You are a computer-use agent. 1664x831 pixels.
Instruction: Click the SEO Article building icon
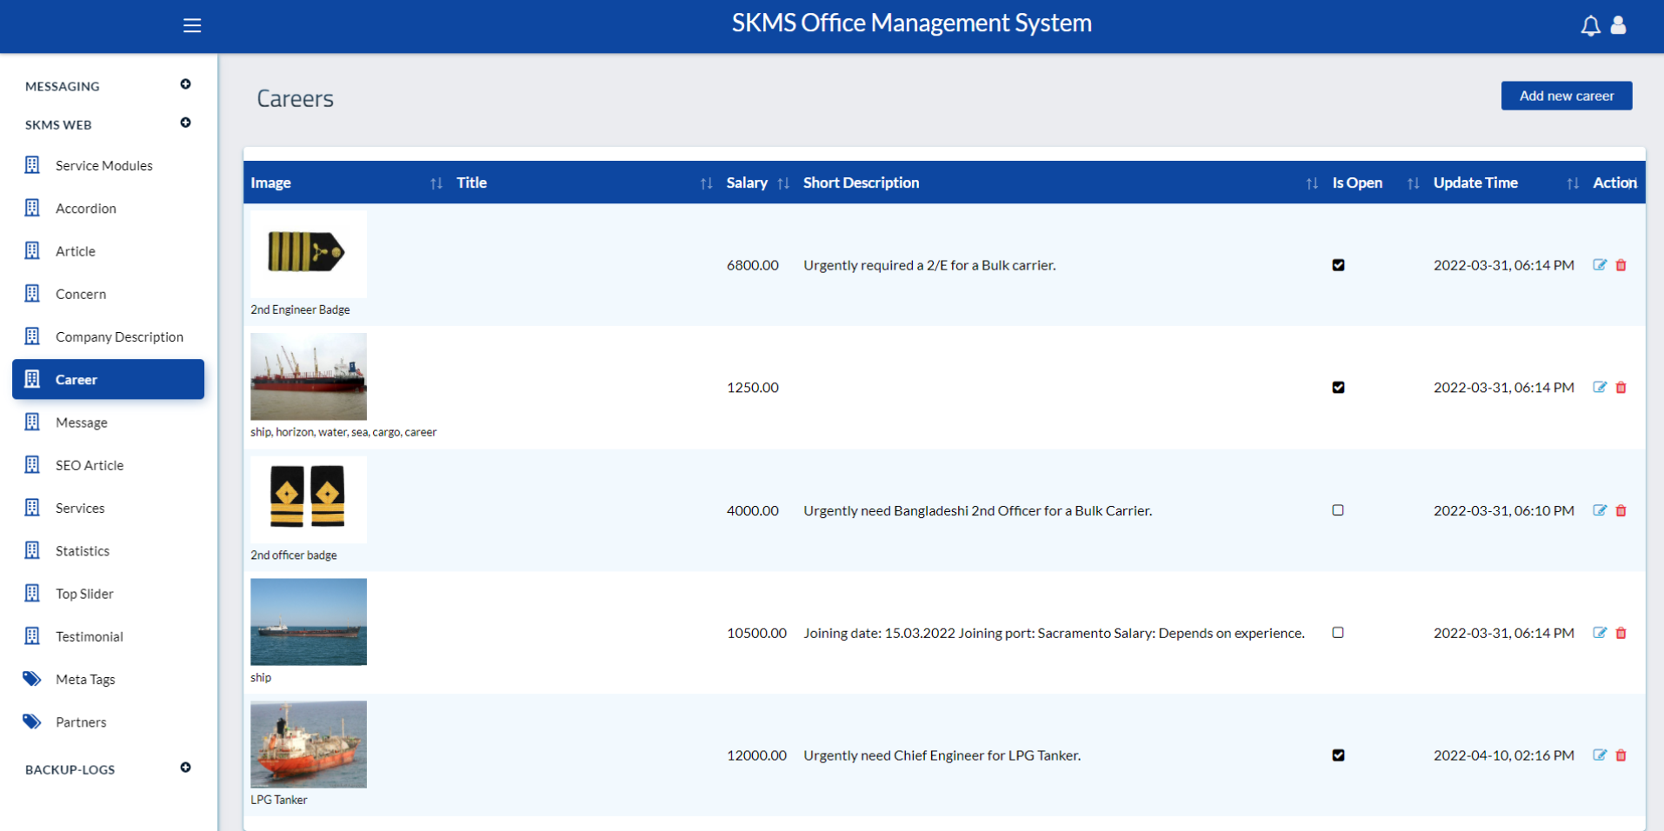coord(32,464)
